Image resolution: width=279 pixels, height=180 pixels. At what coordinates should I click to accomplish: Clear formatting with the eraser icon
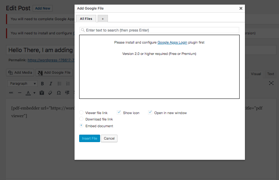[x=50, y=92]
